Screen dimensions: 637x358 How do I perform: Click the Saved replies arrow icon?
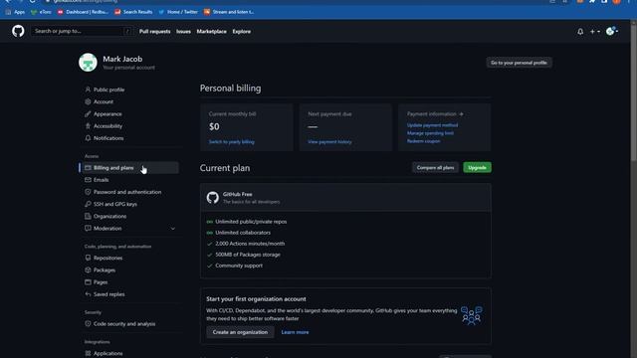tap(88, 294)
